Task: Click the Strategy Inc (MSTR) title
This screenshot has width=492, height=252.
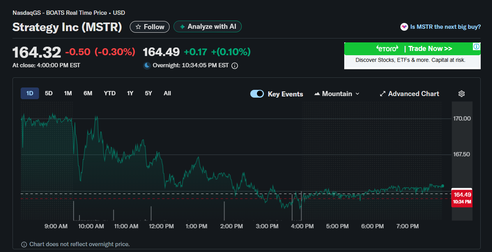Action: 67,27
